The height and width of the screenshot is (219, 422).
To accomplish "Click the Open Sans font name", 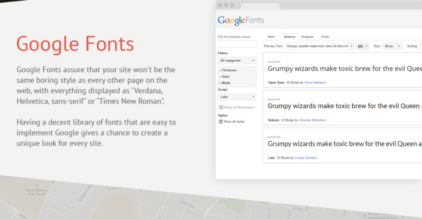I will coord(276,82).
